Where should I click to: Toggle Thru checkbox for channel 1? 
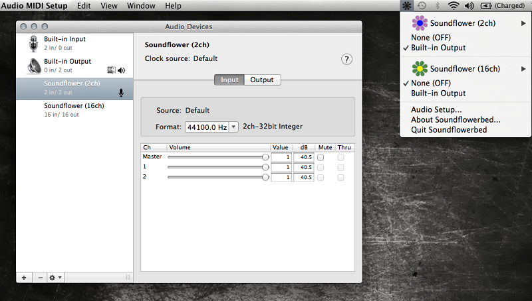coord(340,168)
